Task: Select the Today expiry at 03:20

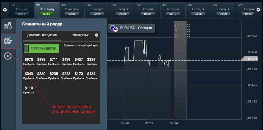Action: click(223, 10)
